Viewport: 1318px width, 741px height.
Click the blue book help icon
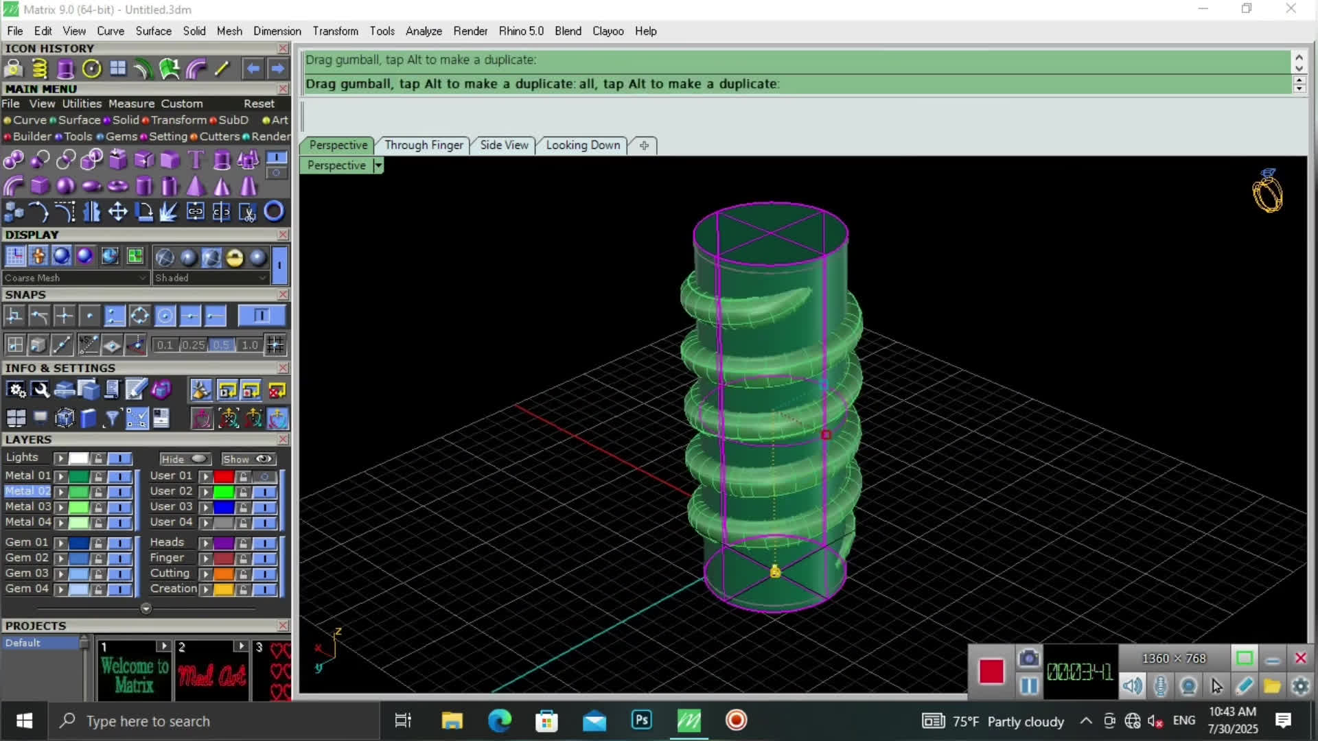(89, 418)
